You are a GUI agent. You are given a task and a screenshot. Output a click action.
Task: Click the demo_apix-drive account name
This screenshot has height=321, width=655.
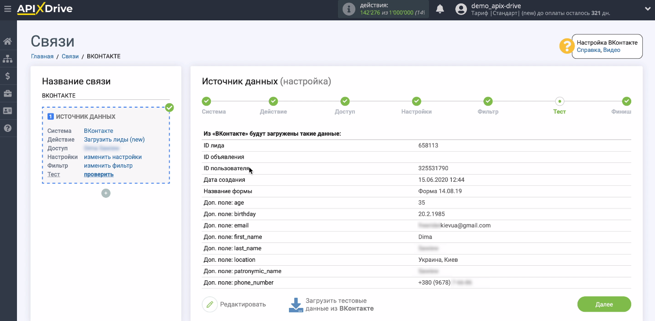pos(496,6)
